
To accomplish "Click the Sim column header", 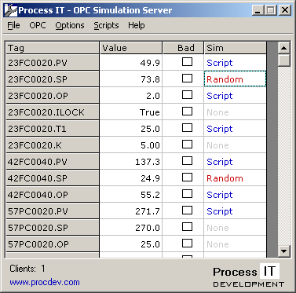I will point(235,48).
